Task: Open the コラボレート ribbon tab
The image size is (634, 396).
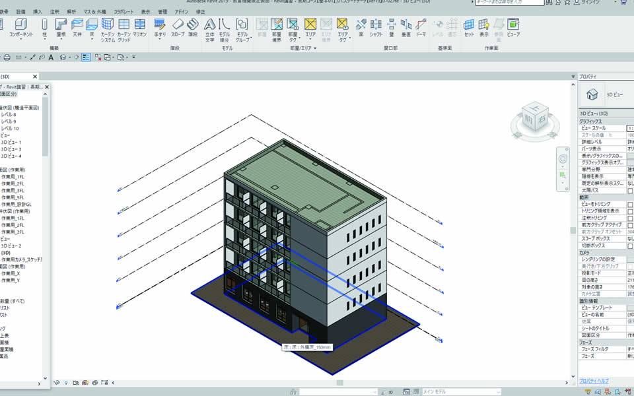Action: point(123,12)
